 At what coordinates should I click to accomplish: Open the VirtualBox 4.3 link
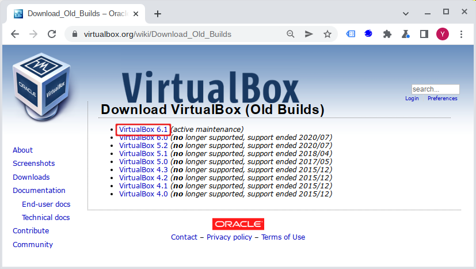[x=143, y=169]
